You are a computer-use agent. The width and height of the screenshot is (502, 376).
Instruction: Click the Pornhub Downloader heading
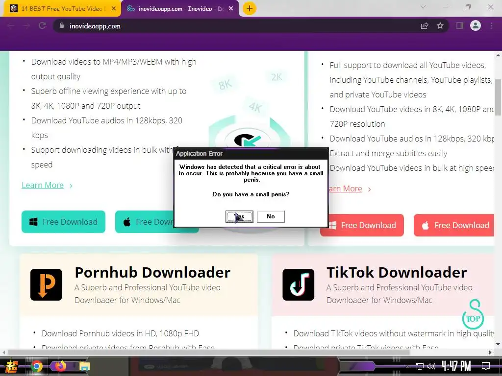click(152, 273)
